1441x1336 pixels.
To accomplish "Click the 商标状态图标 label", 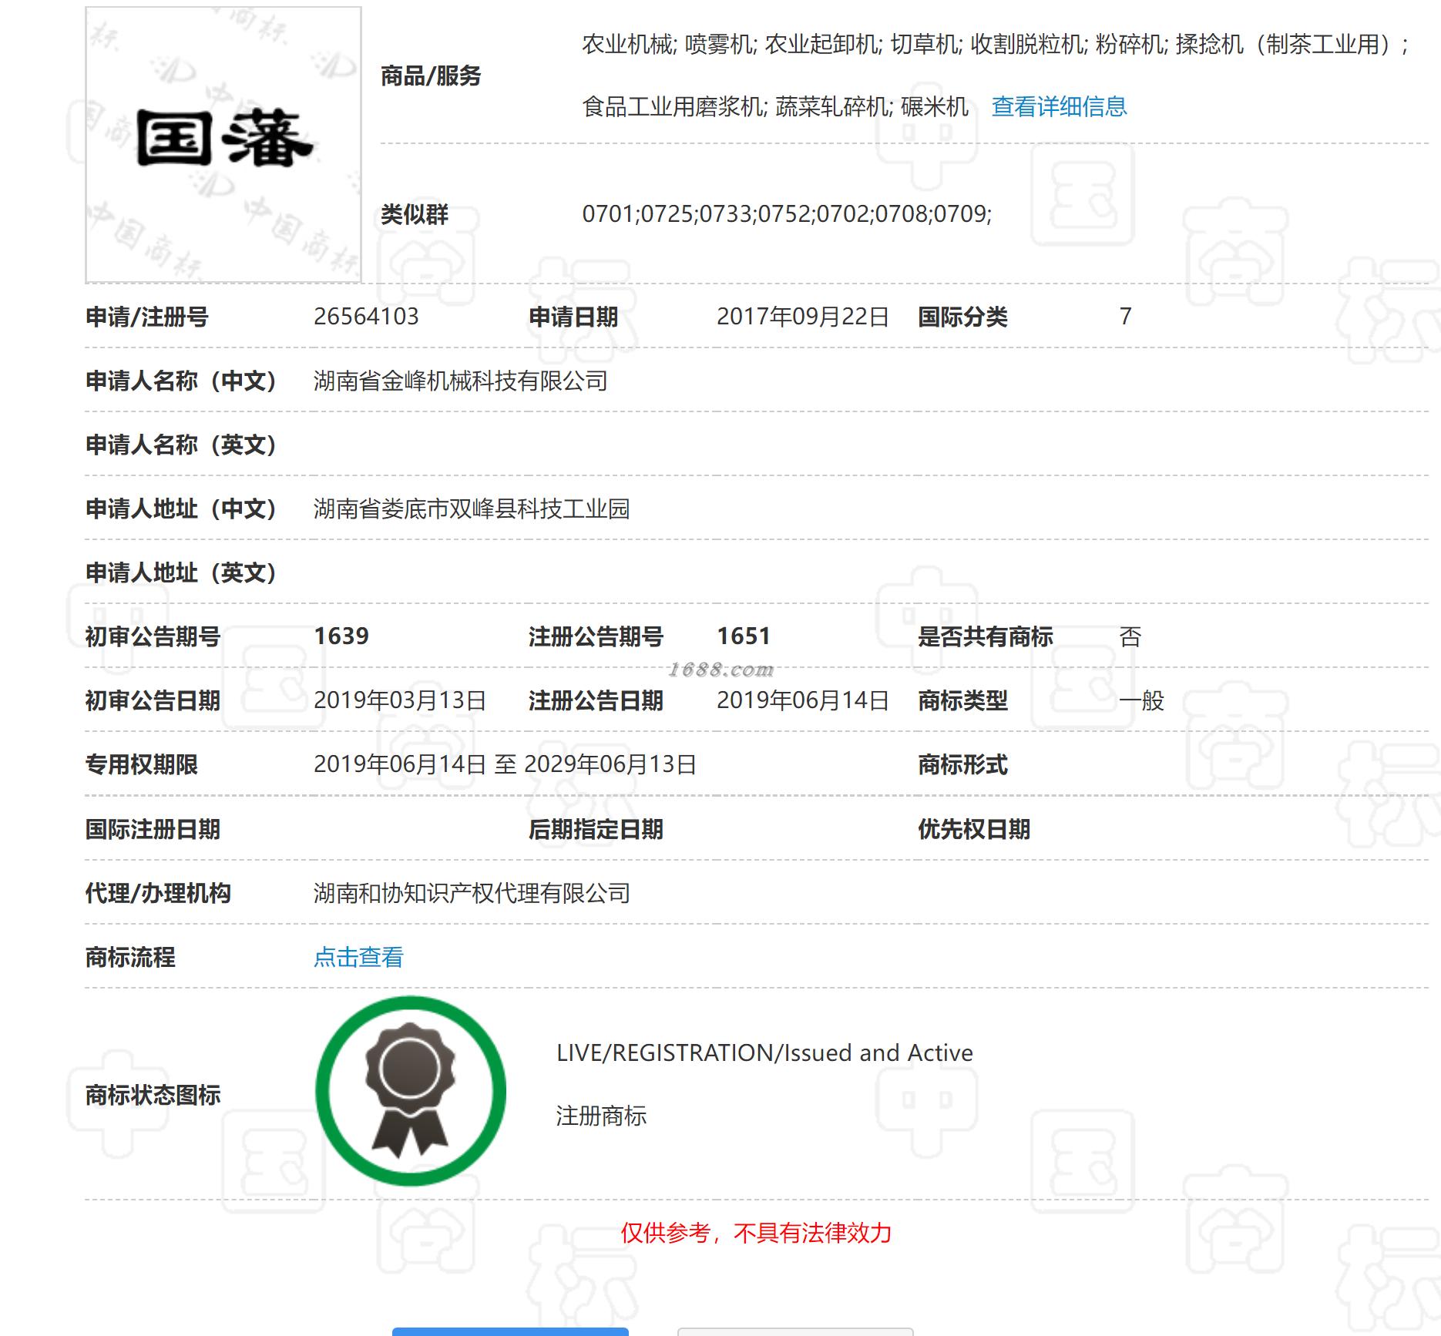I will point(153,1095).
